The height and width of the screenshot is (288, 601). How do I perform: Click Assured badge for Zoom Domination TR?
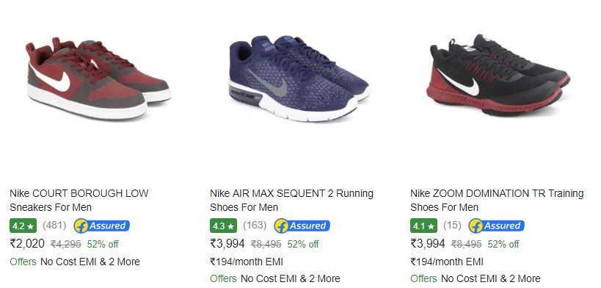click(x=496, y=226)
